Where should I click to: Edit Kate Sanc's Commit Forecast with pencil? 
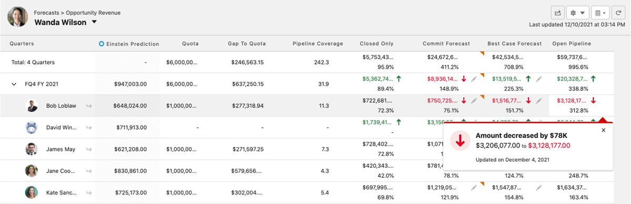coord(474,187)
